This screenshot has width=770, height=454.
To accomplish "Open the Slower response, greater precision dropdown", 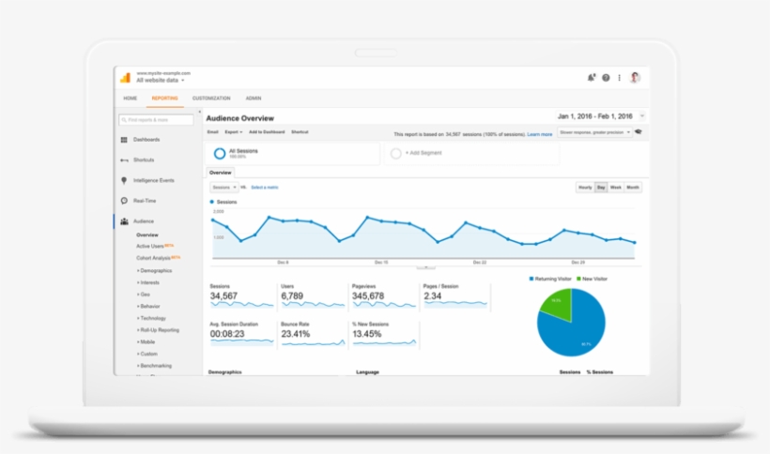I will pos(594,132).
